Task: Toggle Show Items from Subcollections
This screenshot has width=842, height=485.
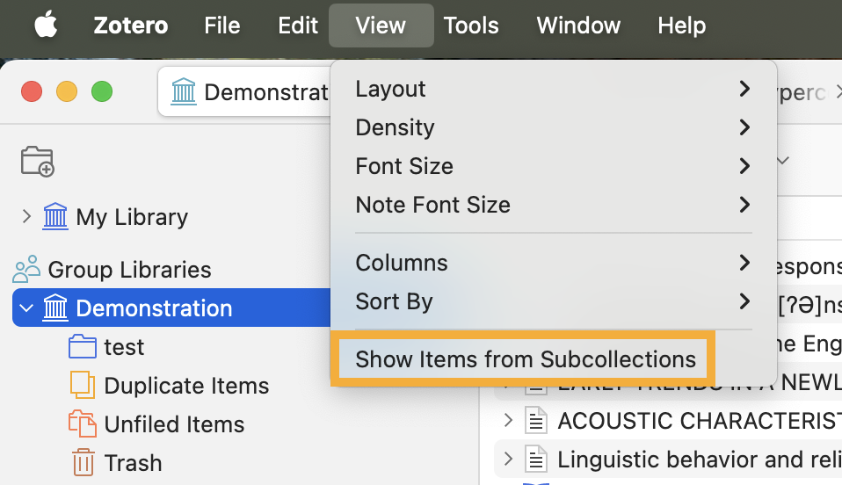Action: coord(525,359)
